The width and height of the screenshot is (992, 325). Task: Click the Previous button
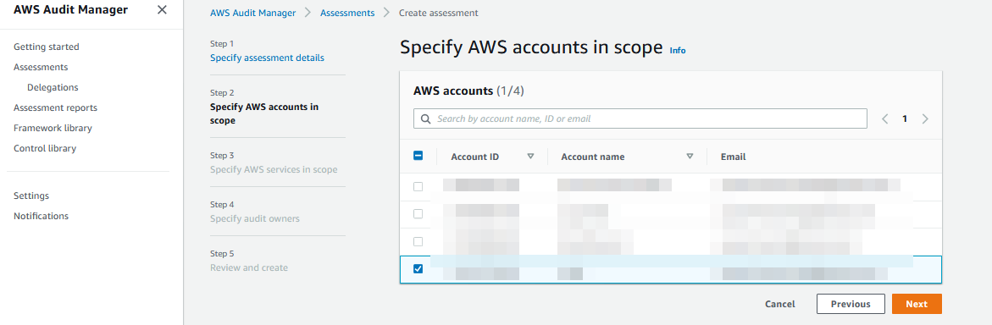tap(851, 304)
